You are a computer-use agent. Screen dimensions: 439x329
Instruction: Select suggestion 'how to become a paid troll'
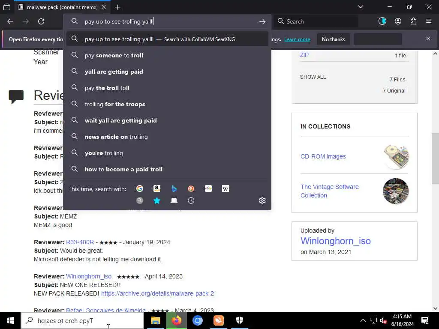[167, 169]
